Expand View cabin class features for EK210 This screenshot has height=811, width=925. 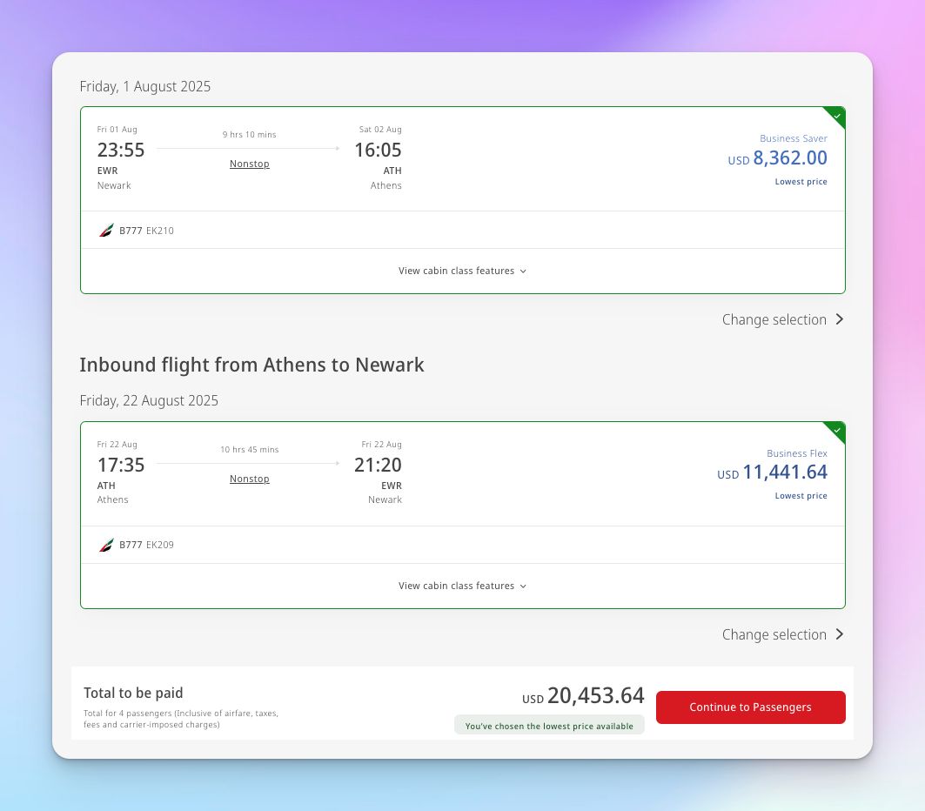point(463,271)
